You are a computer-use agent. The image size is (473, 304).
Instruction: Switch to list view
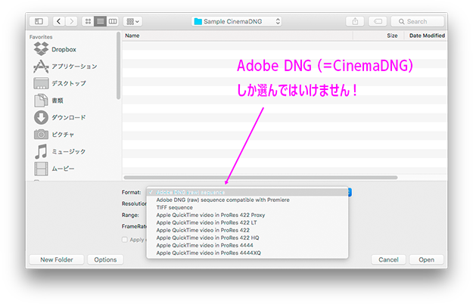101,21
